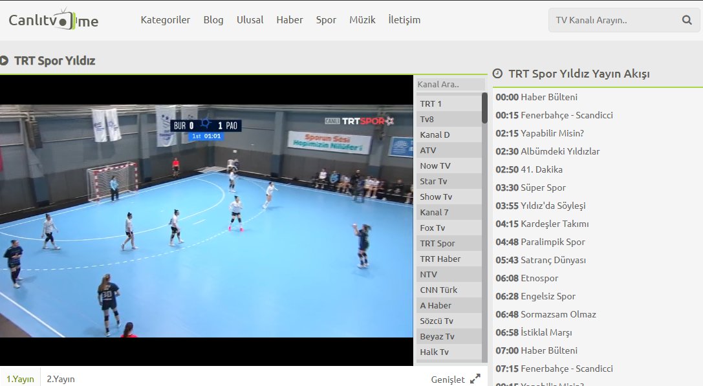Select NTV channel
703x386 pixels.
(449, 274)
